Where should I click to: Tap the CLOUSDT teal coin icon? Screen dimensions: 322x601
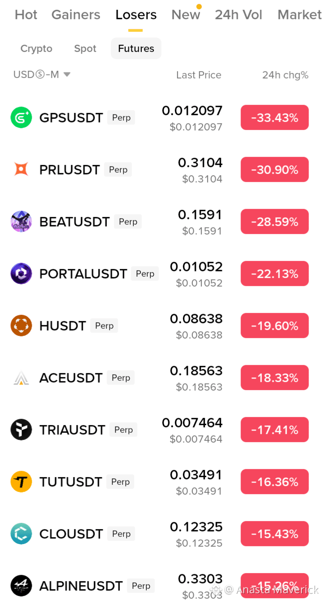[x=21, y=534]
